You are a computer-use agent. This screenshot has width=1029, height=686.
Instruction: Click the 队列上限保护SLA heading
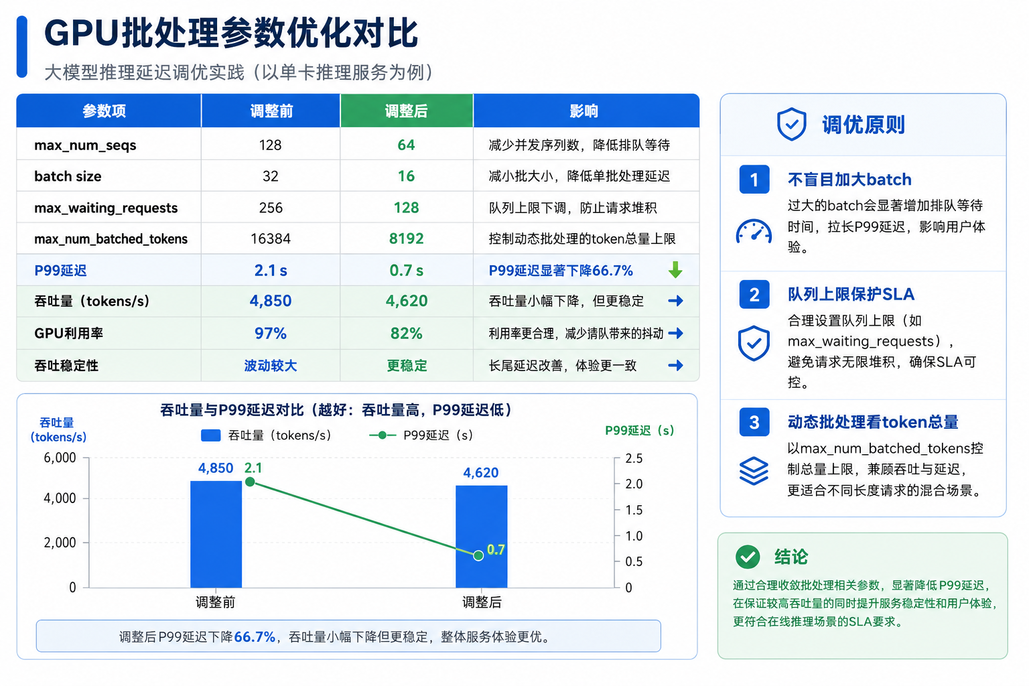pyautogui.click(x=851, y=294)
